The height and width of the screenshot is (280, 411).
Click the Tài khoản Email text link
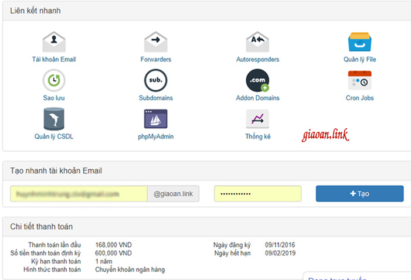point(53,59)
